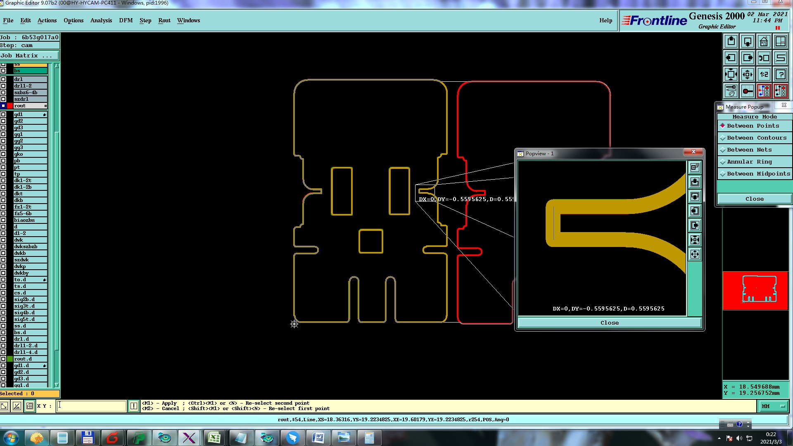Click the 1:2 zoom scale icon
This screenshot has height=446, width=793.
click(764, 74)
